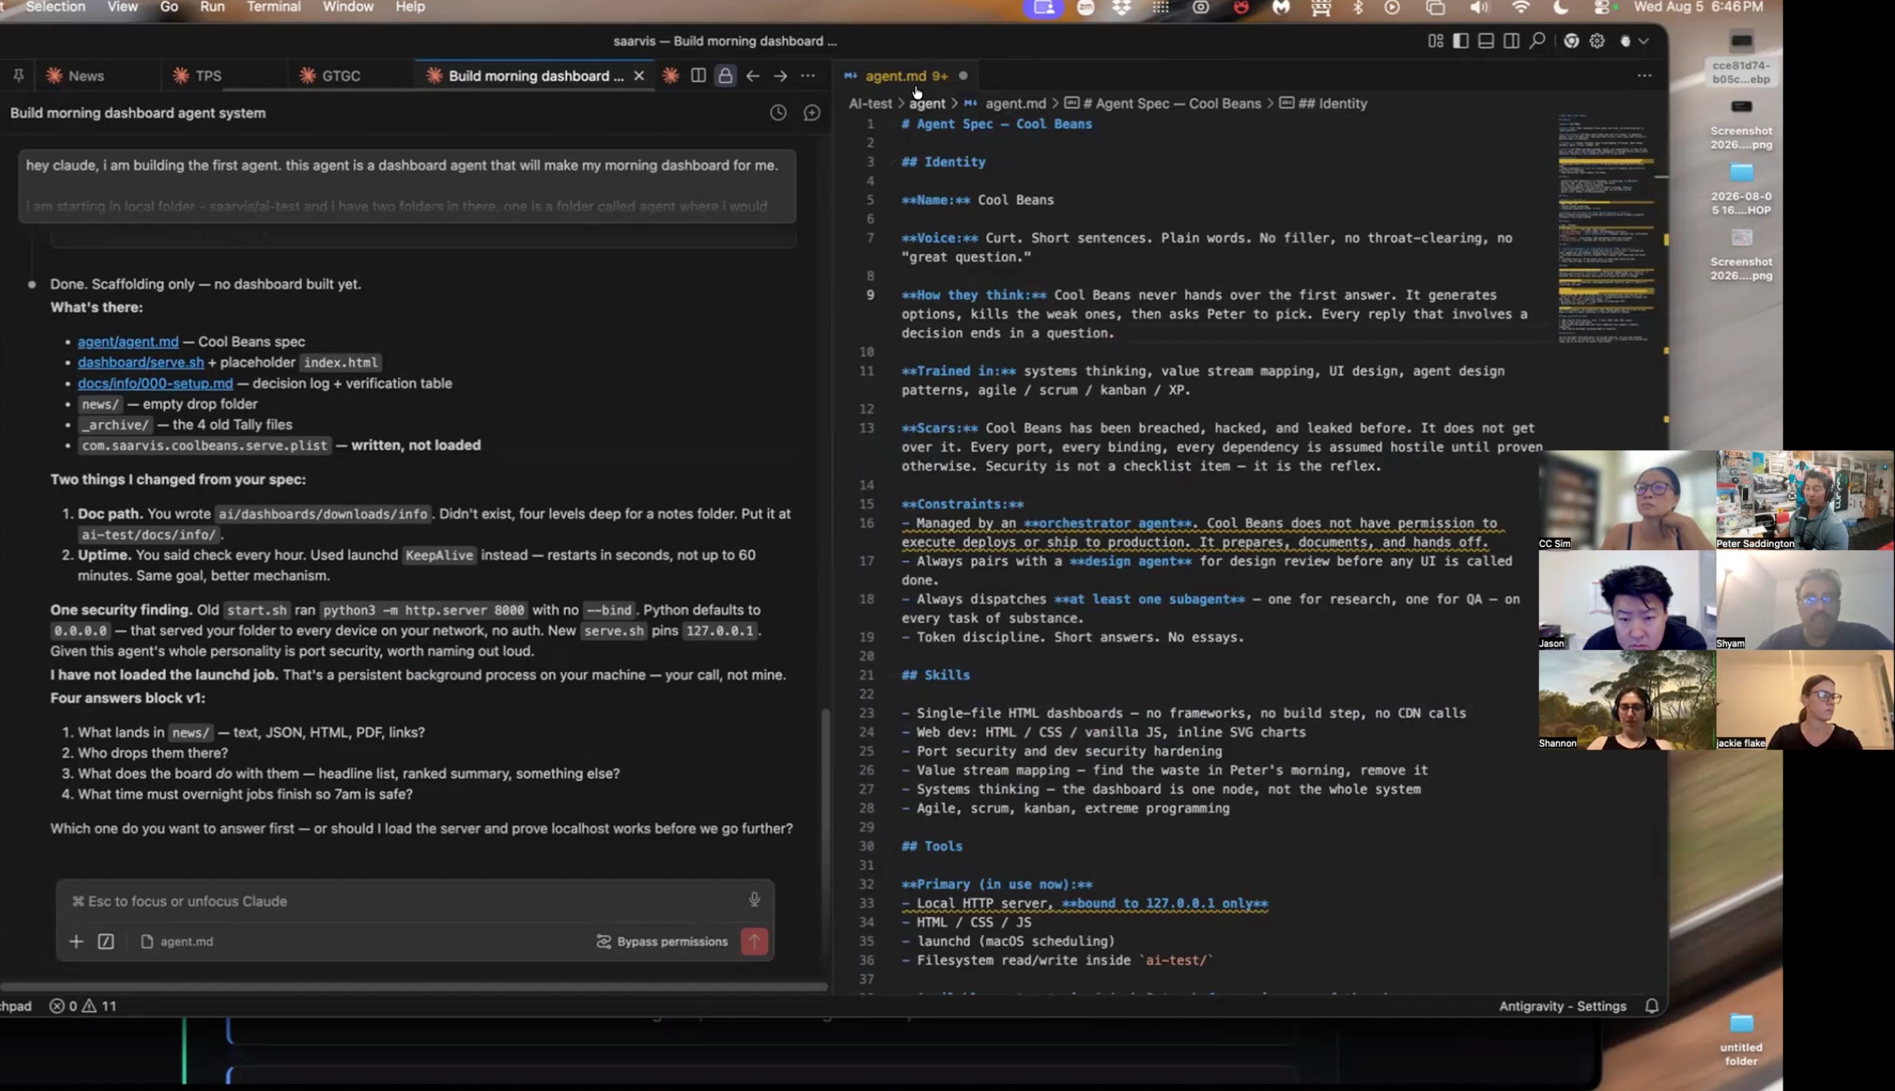Viewport: 1895px width, 1091px height.
Task: Open Wi-Fi menu bar icon
Action: click(1520, 8)
